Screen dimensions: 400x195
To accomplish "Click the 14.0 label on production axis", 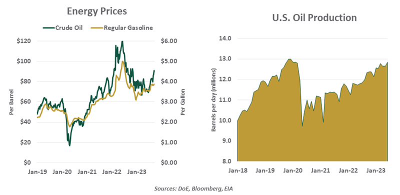I will [x=224, y=38].
